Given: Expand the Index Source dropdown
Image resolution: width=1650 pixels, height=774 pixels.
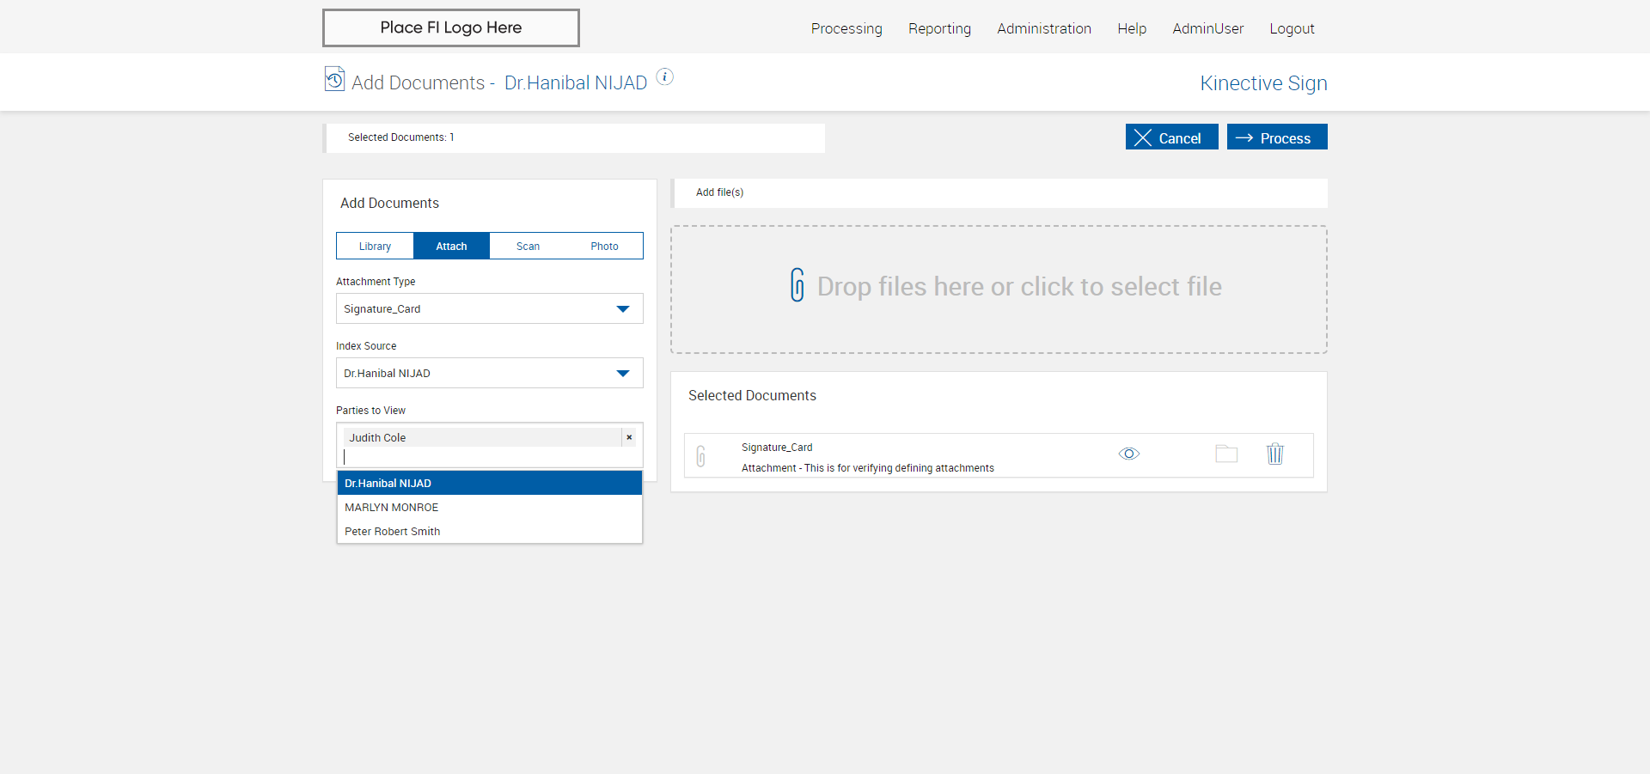Looking at the screenshot, I should (489, 374).
